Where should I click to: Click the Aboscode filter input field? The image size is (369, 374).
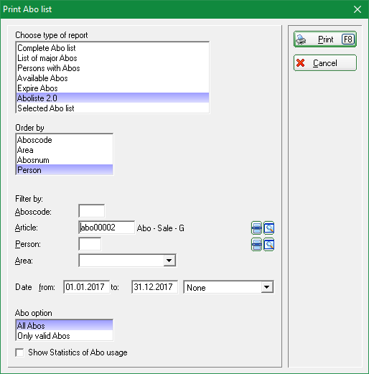[92, 211]
